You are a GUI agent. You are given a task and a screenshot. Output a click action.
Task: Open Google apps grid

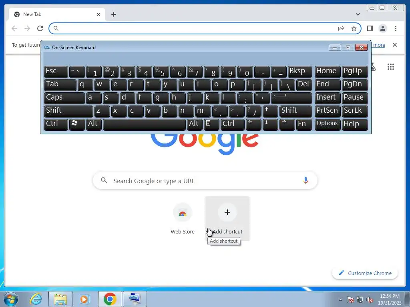click(x=391, y=67)
